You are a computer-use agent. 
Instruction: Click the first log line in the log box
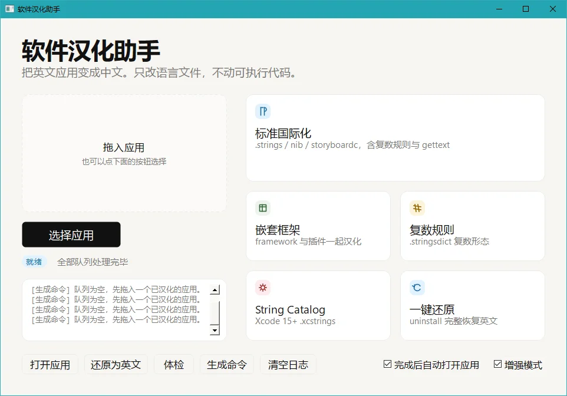(x=116, y=290)
